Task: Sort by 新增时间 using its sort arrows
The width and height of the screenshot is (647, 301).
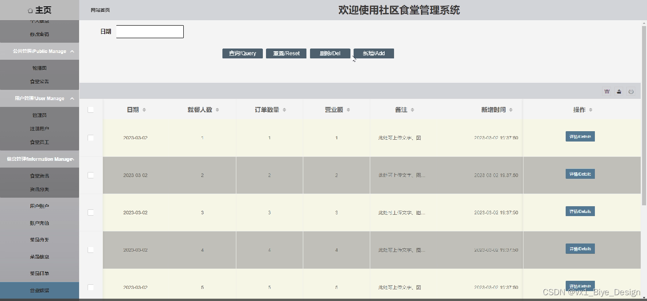Action: [x=511, y=110]
